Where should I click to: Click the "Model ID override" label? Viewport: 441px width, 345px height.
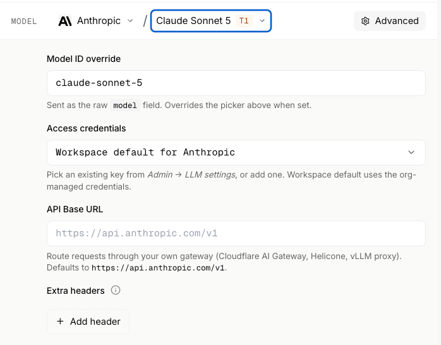(83, 59)
